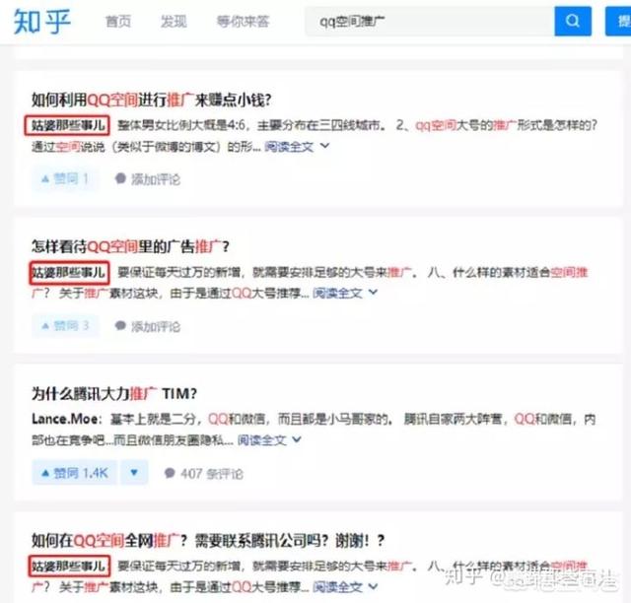Click comment bubble icon under 广告推广 answer
This screenshot has height=603, width=631.
click(x=120, y=326)
